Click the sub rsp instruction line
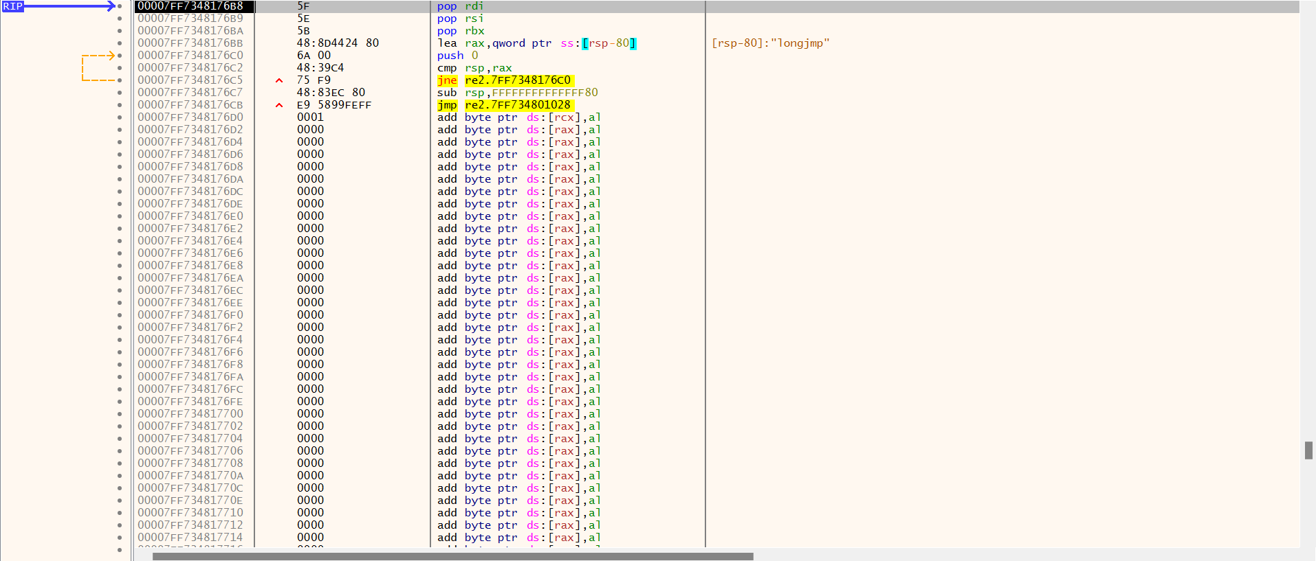 [x=517, y=93]
